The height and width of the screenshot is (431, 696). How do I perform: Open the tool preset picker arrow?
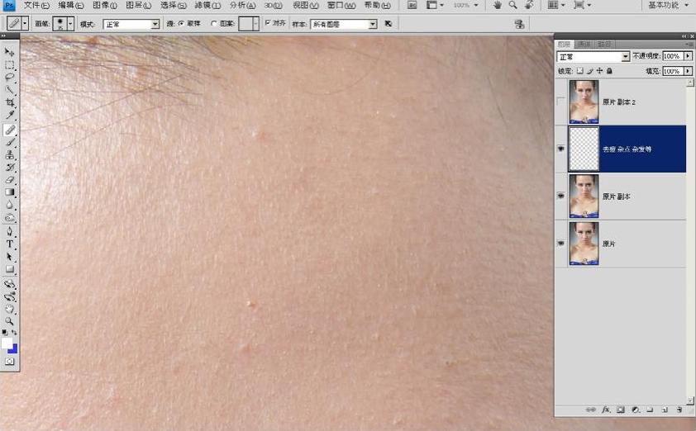tap(25, 23)
